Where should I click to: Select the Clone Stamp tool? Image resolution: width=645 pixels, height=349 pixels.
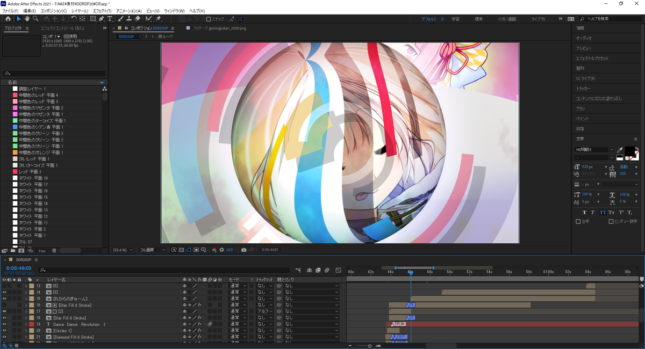(129, 19)
